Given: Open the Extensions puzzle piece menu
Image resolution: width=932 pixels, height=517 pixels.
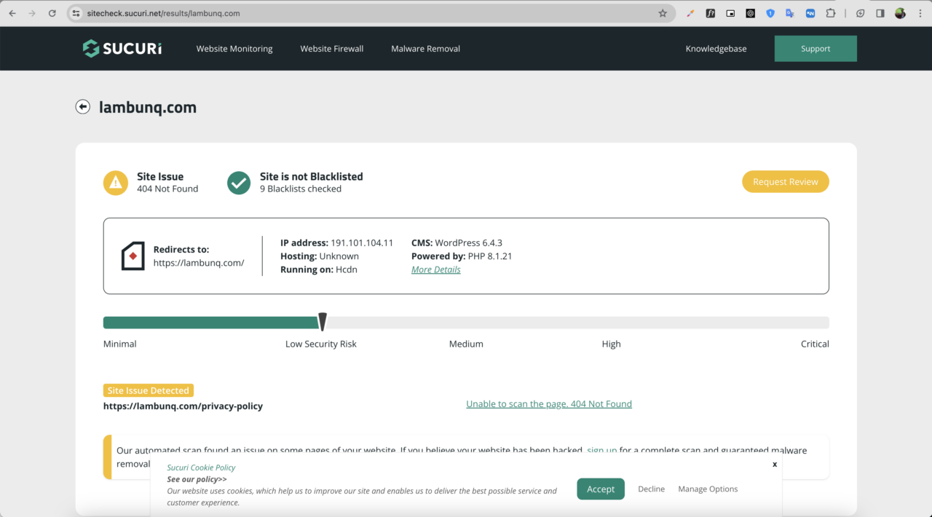Looking at the screenshot, I should (830, 13).
